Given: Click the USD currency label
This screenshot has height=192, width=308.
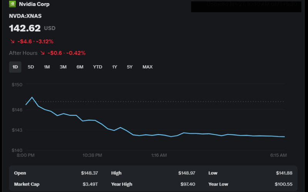Looking at the screenshot, I should point(50,28).
